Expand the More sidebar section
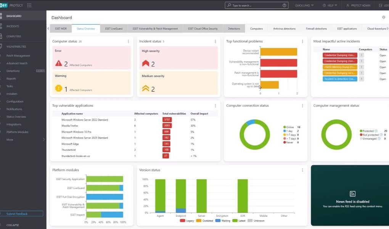Viewport: 389px width, 229px height. click(23, 140)
